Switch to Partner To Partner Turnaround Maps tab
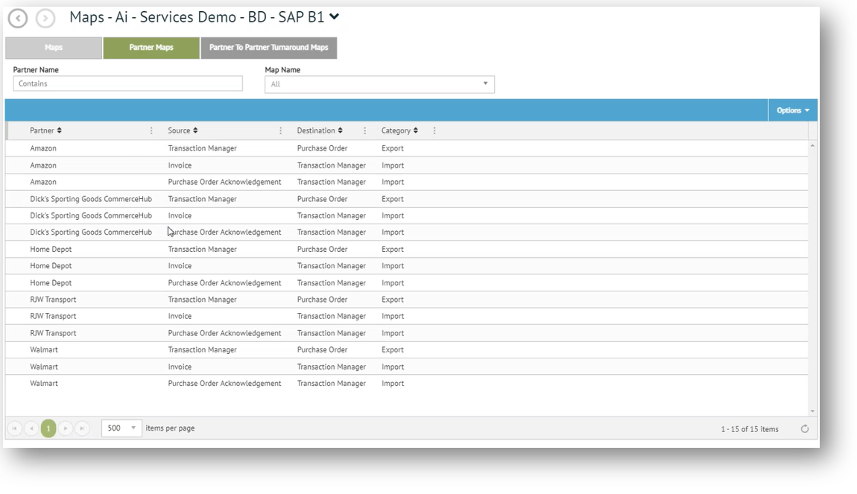The image size is (857, 494). pos(268,48)
